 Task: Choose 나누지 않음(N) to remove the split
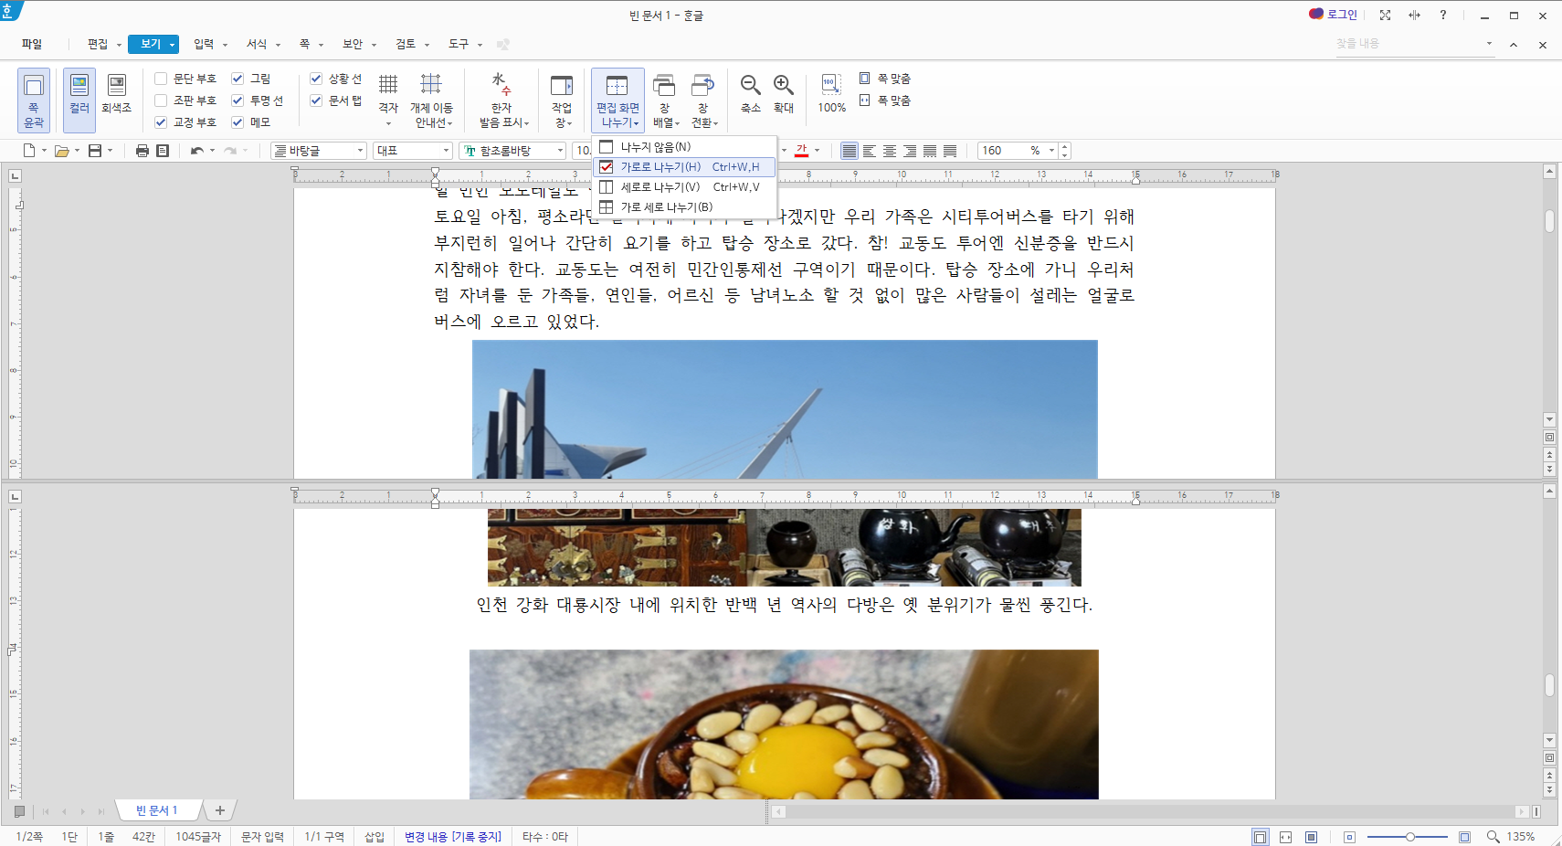(x=684, y=146)
